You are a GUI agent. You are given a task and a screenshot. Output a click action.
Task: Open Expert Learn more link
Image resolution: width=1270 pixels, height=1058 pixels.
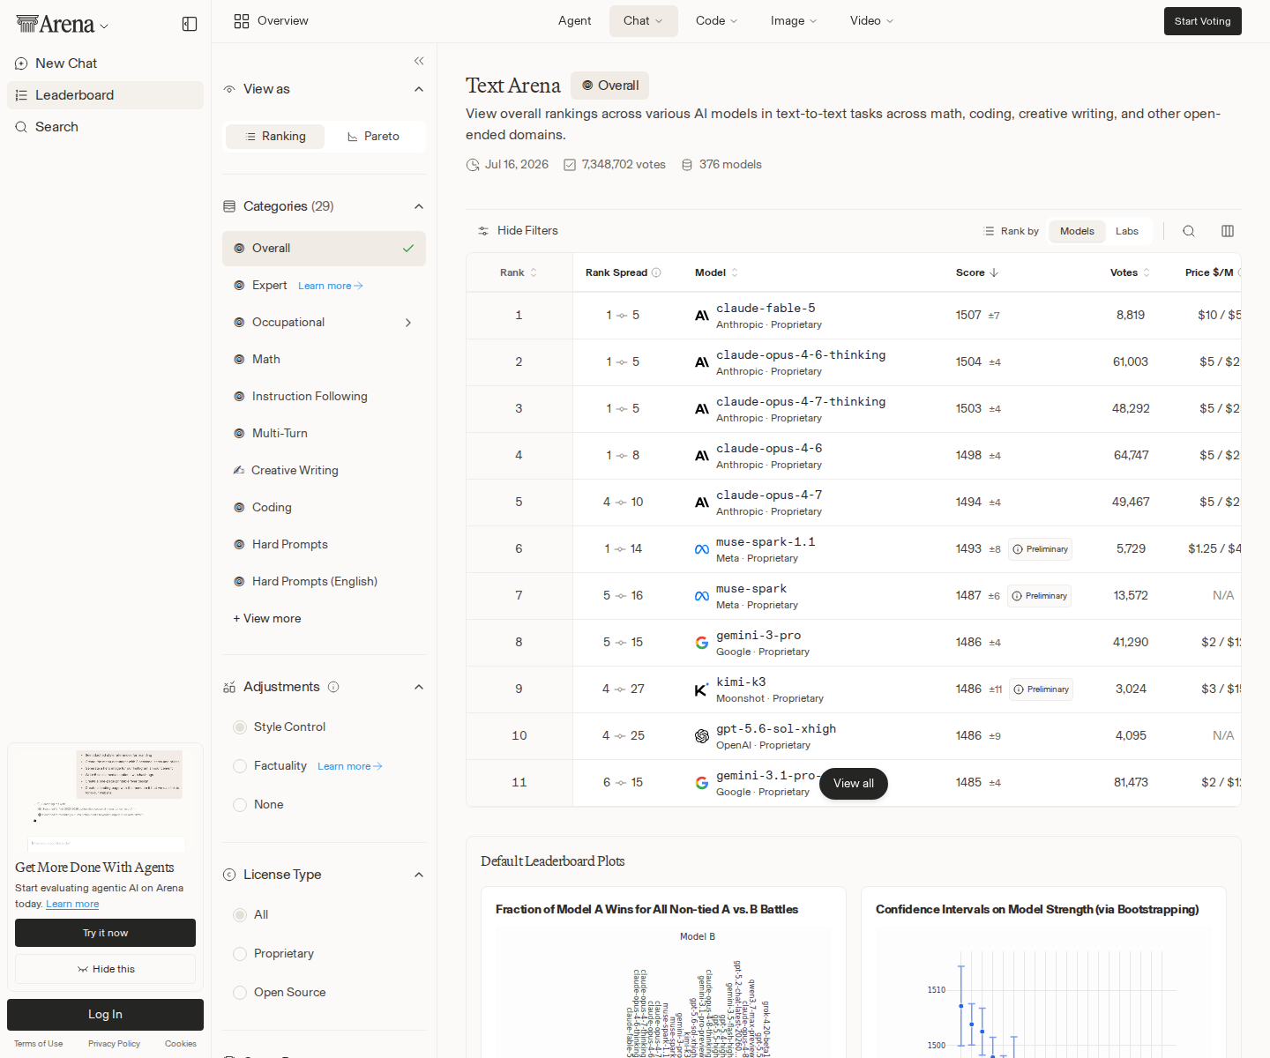tap(331, 287)
